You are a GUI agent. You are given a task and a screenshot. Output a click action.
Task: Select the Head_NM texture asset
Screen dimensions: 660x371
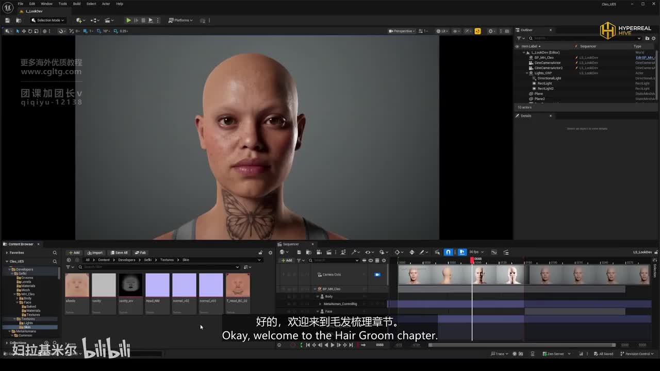point(157,293)
